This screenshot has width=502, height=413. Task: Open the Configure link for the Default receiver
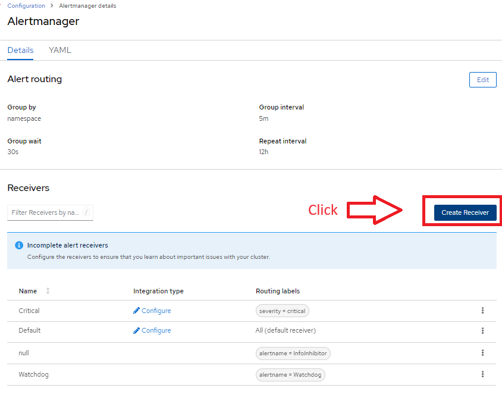coord(156,330)
